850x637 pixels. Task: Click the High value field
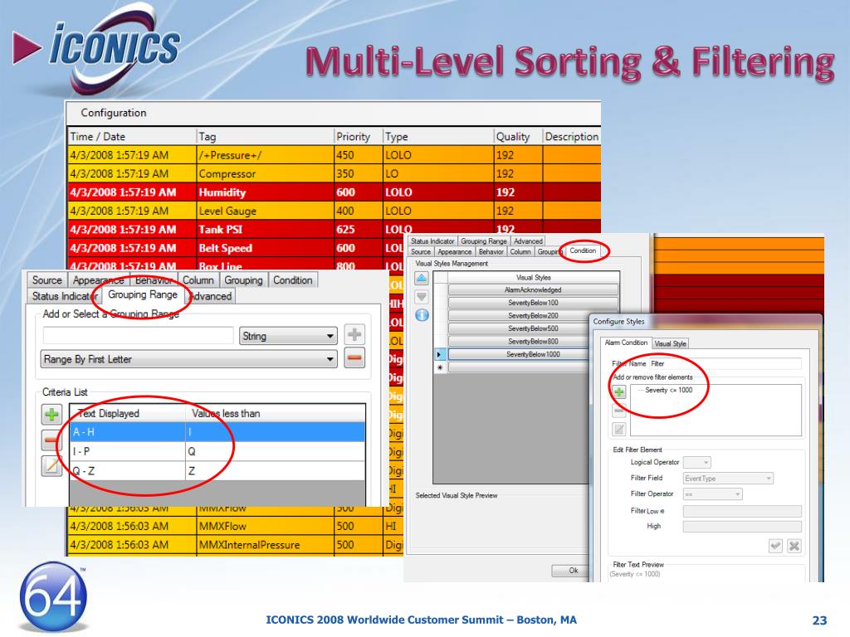pos(742,527)
